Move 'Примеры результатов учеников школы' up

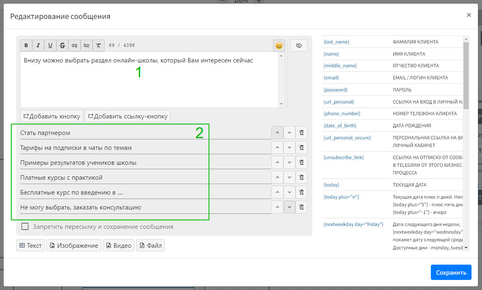coord(277,162)
